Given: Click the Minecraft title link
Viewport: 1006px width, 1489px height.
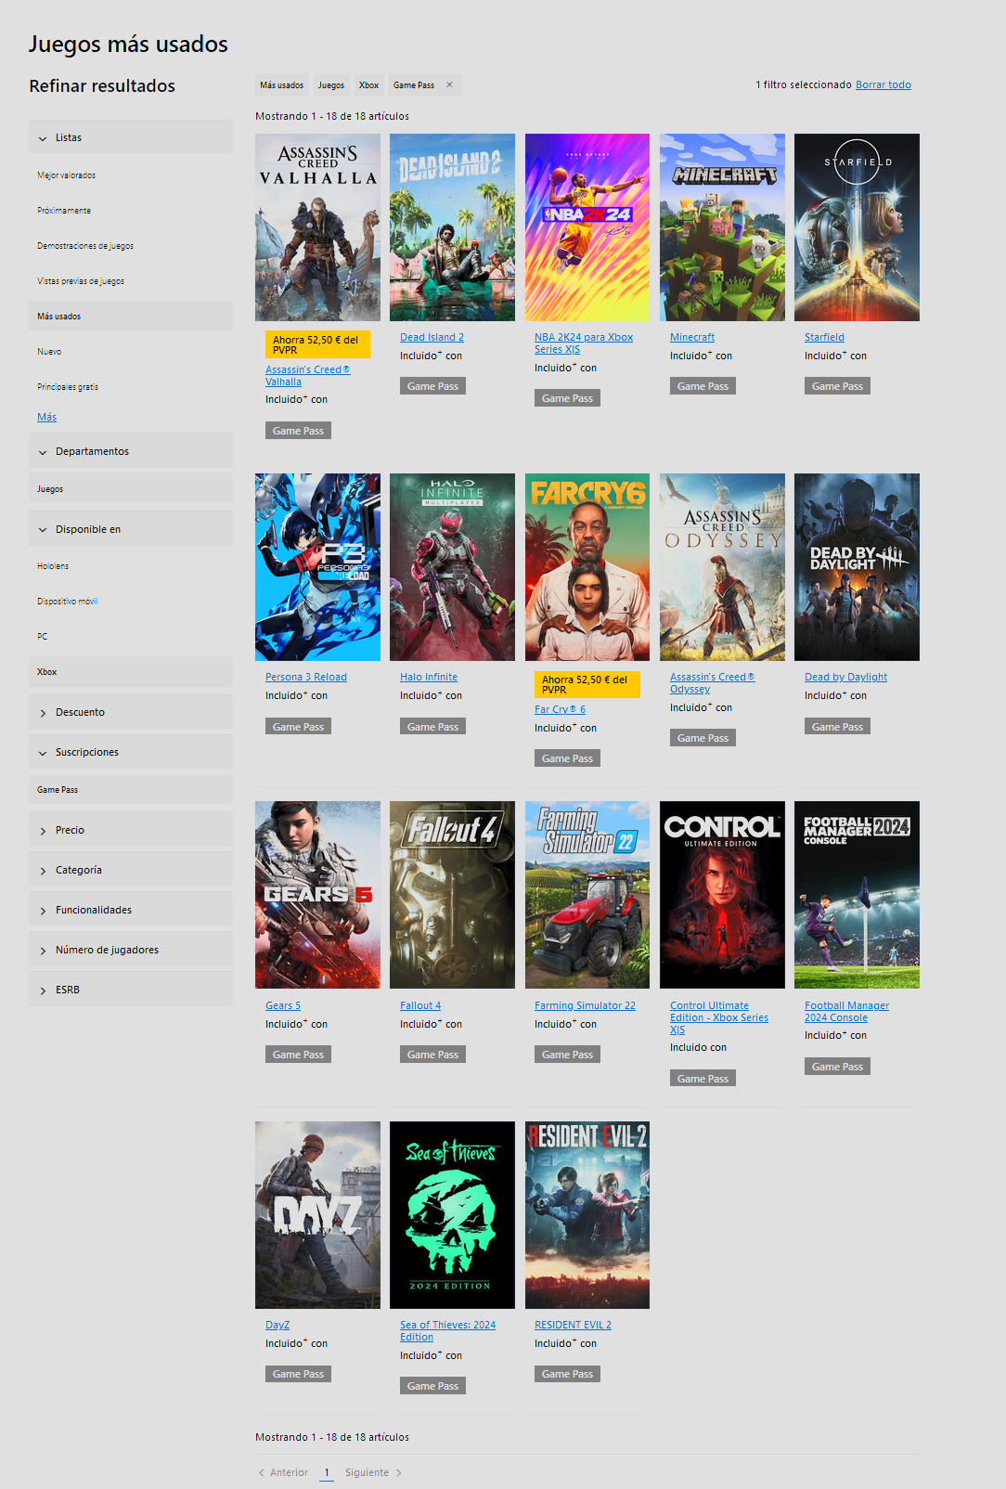Looking at the screenshot, I should click(x=692, y=337).
